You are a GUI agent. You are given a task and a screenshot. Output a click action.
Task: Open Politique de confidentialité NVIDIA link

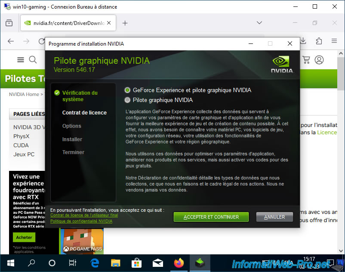click(x=81, y=221)
